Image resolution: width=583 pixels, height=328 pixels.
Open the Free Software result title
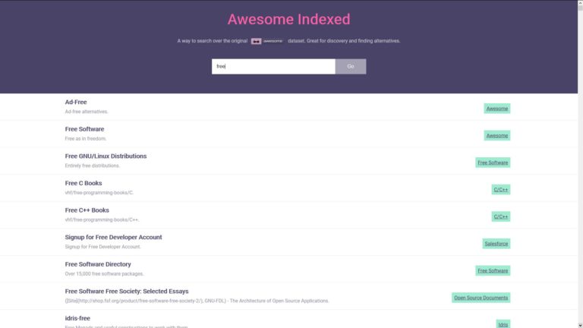(84, 129)
